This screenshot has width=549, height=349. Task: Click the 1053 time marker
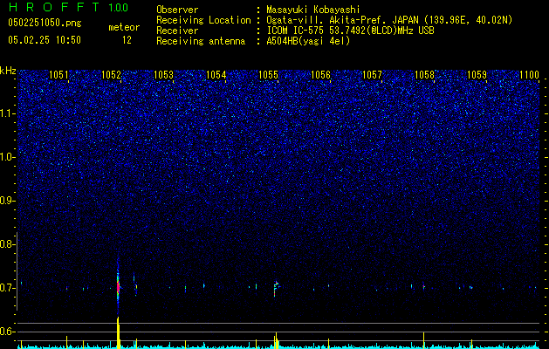(x=163, y=75)
